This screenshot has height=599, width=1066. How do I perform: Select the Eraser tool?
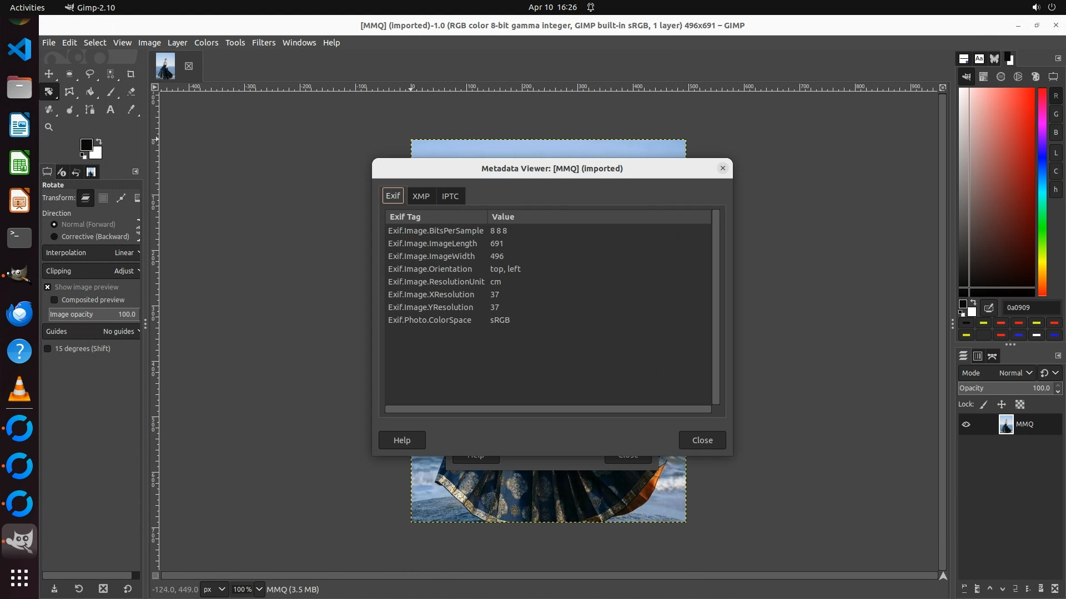[x=131, y=92]
